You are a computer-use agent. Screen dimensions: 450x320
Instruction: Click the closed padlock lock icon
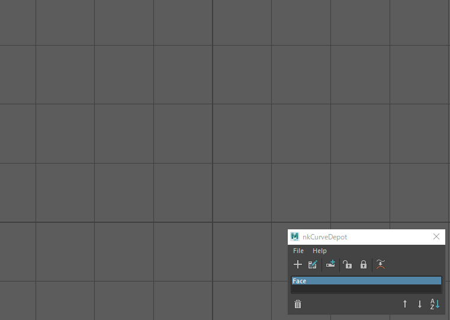coord(364,264)
